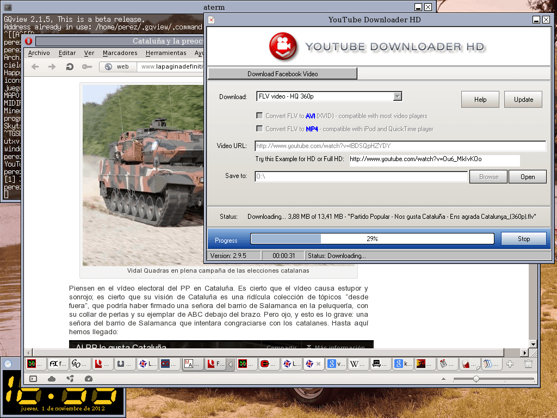Viewport: 557px width, 418px height.
Task: Click the Open button next to Save to
Action: click(x=528, y=177)
